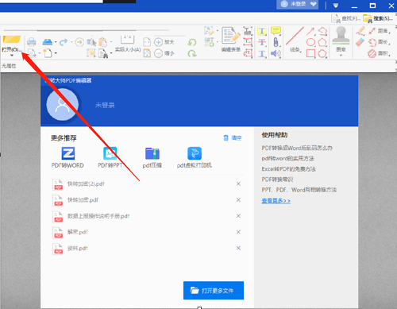
Task: Click the rotate clockwise green arrow
Action: 192,53
